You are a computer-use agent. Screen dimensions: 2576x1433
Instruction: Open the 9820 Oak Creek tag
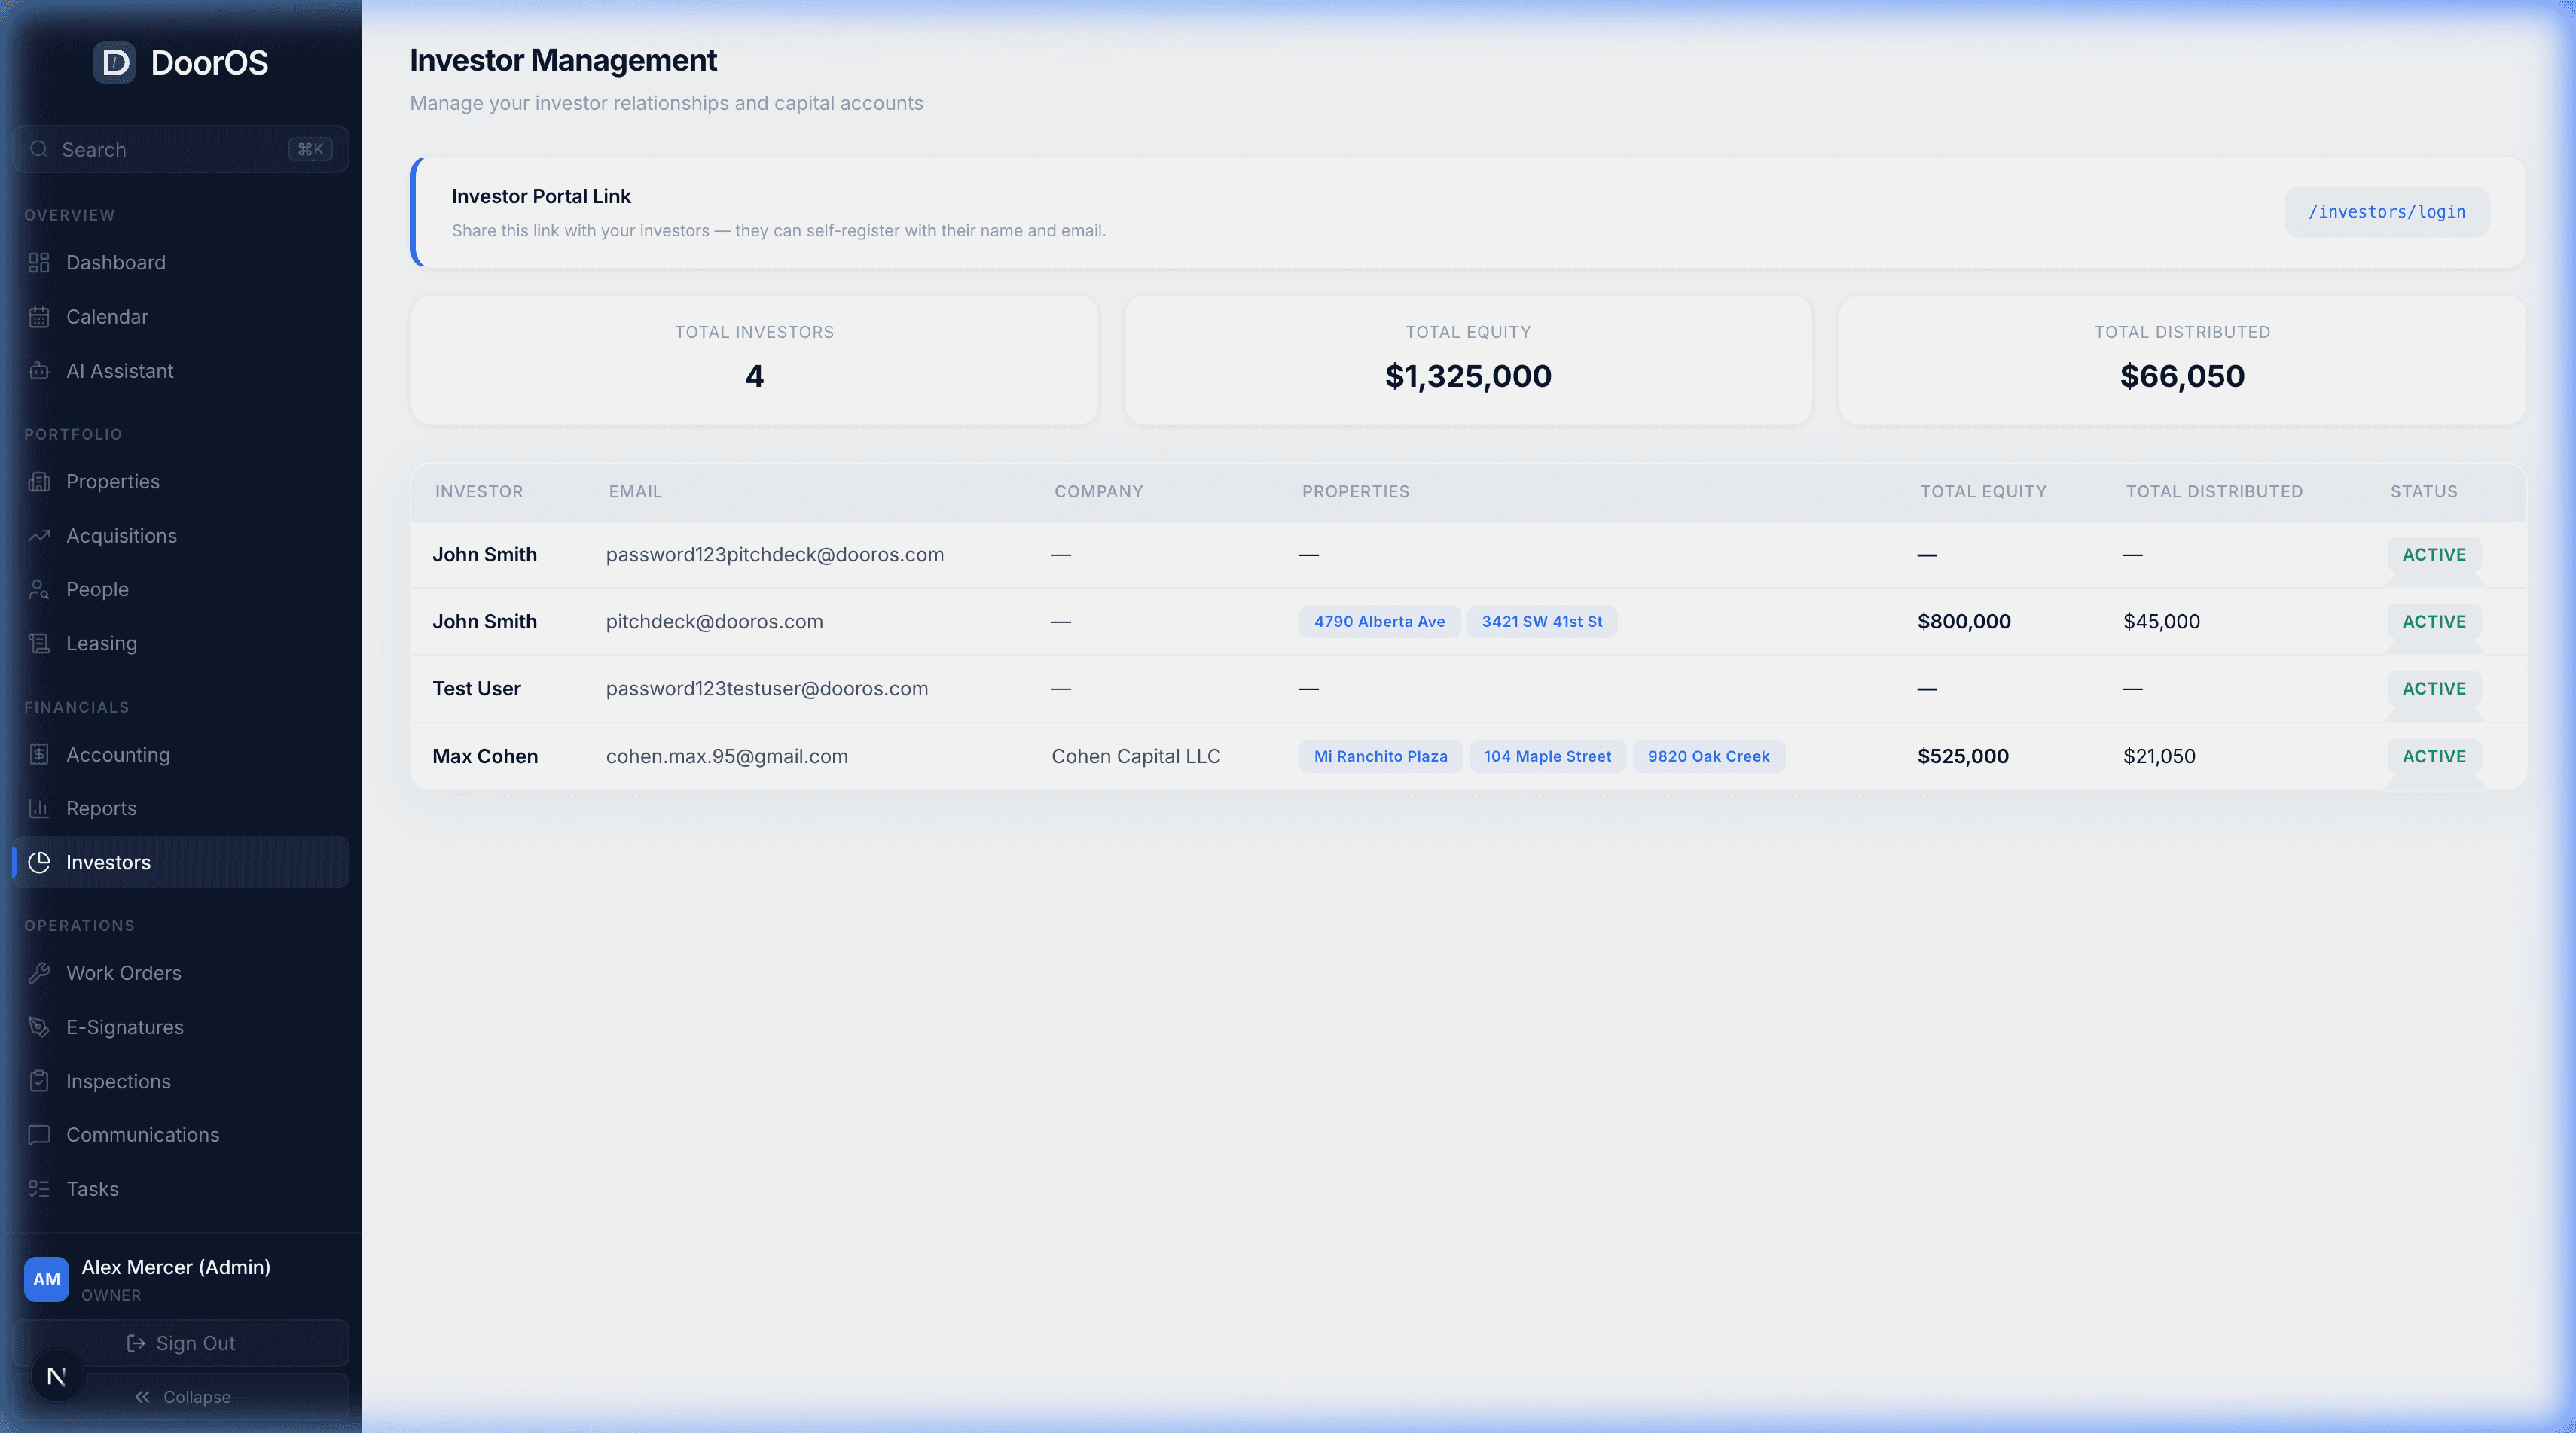coord(1708,756)
